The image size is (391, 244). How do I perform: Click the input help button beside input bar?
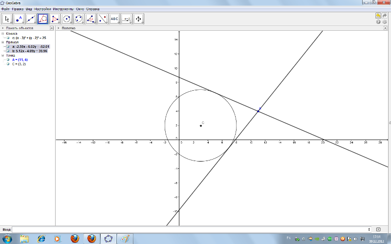(x=378, y=229)
